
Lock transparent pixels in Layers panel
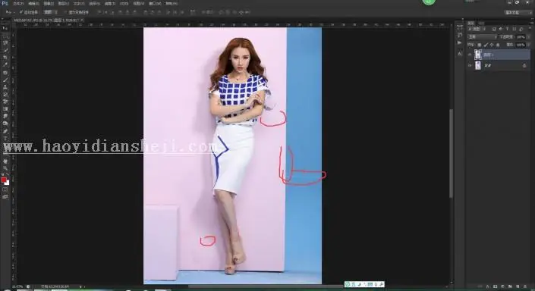click(x=480, y=45)
